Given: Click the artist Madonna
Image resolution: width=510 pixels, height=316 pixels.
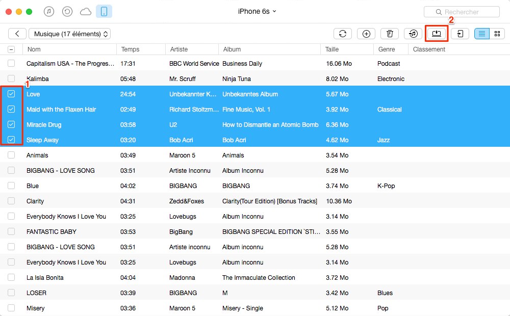Looking at the screenshot, I should pyautogui.click(x=182, y=278).
